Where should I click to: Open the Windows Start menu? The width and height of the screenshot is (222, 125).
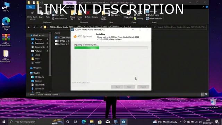pyautogui.click(x=4, y=122)
